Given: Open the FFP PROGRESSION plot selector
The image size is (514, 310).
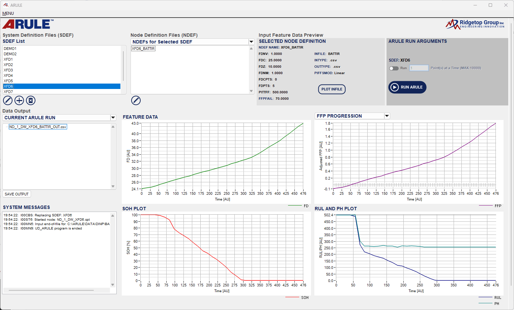Looking at the screenshot, I should [x=387, y=116].
